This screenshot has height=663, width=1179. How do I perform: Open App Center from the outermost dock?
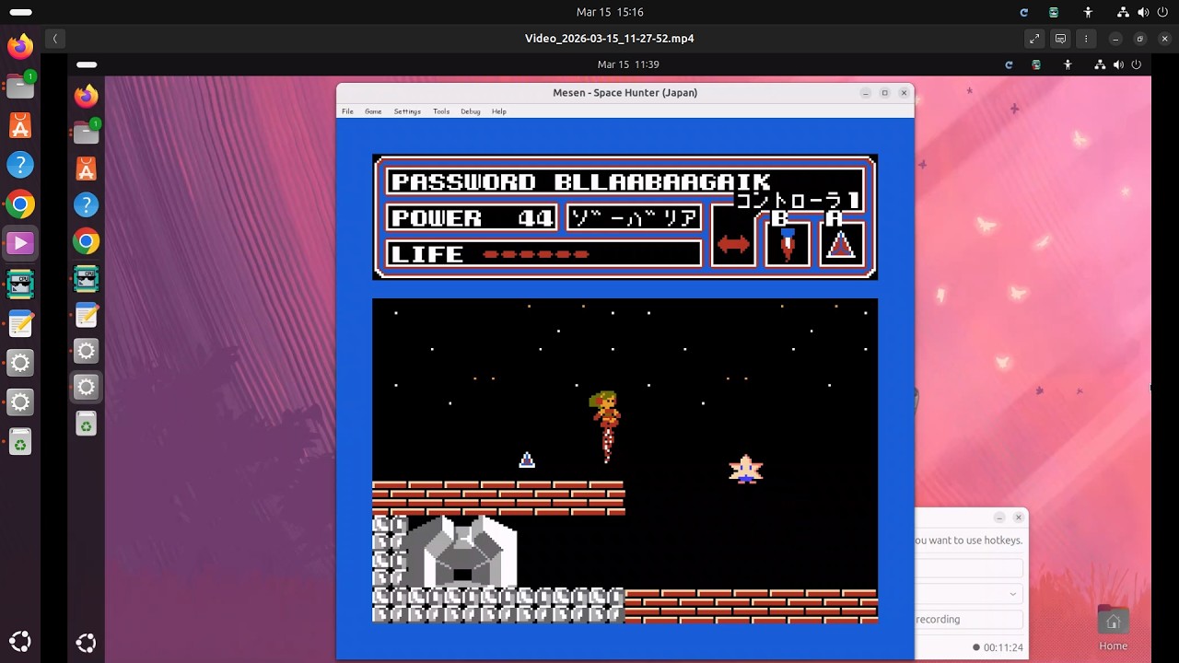[x=20, y=125]
